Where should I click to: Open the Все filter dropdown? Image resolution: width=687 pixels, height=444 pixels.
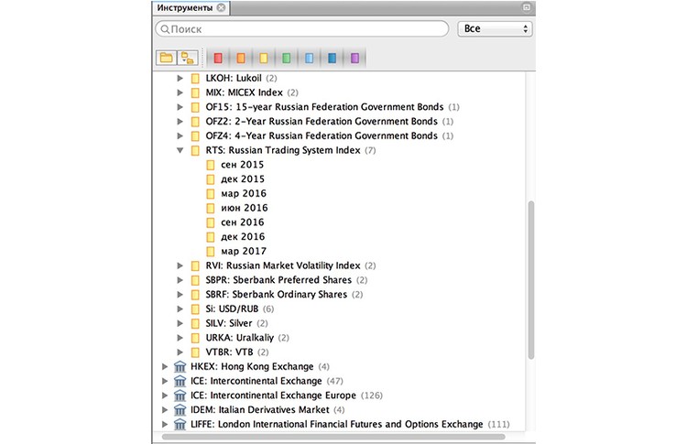click(495, 29)
